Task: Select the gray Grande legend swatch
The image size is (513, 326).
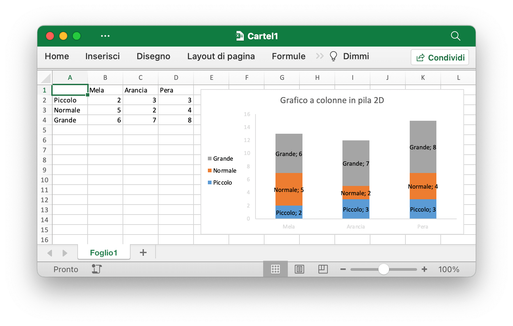Action: click(x=210, y=159)
